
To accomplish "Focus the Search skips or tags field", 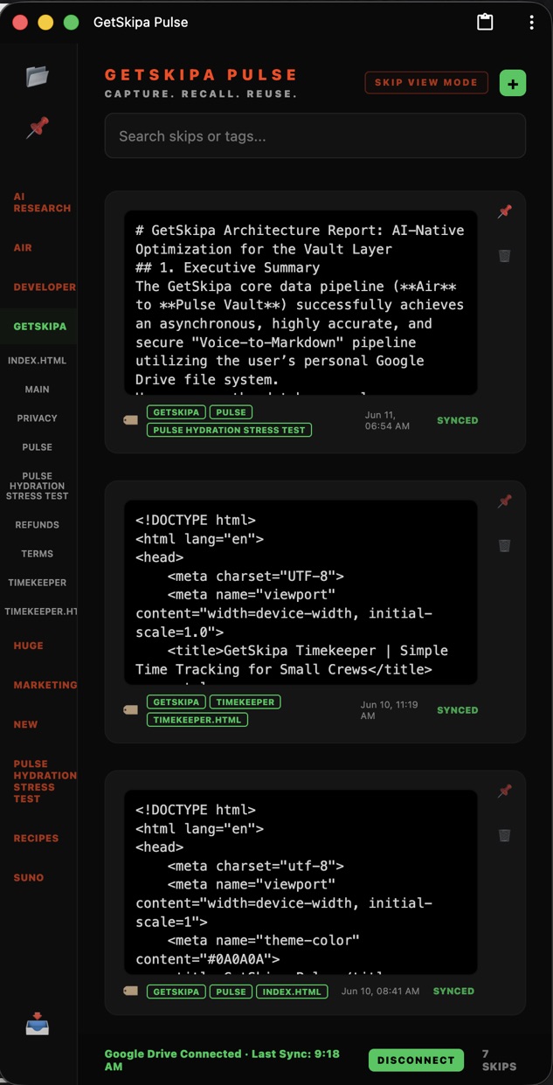I will (315, 136).
